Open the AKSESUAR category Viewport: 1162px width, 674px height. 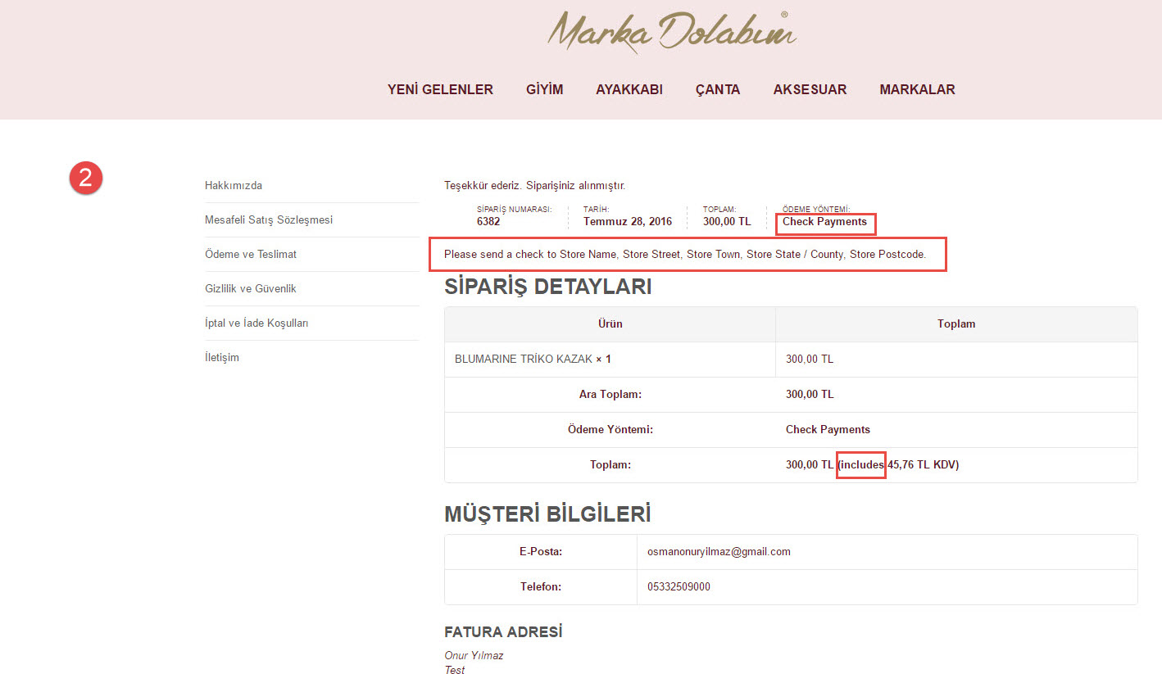pos(810,90)
